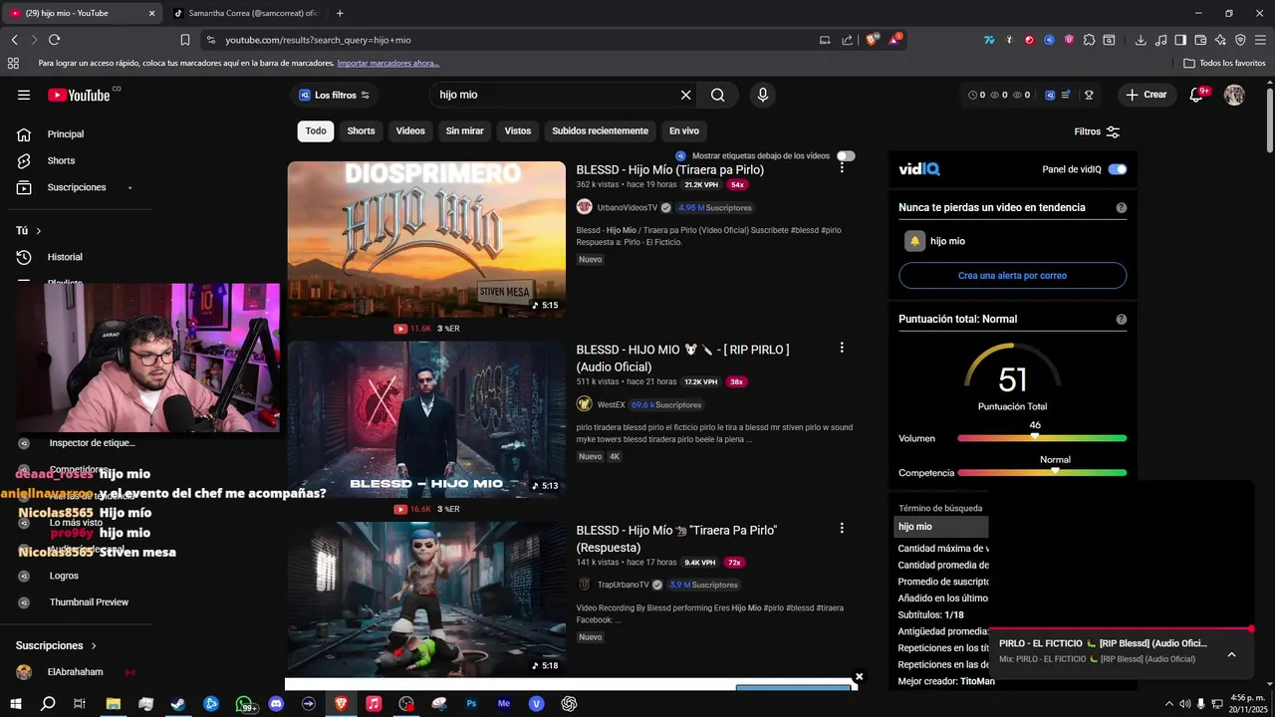This screenshot has height=717, width=1275.
Task: Reload the page
Action: coord(54,40)
